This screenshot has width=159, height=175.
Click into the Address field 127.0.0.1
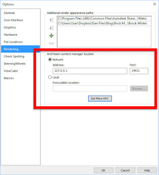point(90,71)
